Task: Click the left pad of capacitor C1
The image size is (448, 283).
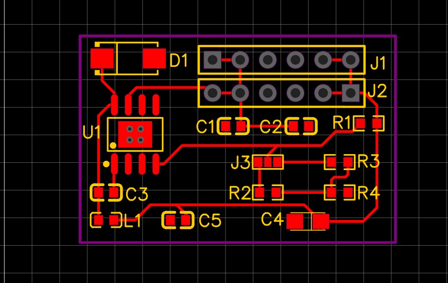Action: pyautogui.click(x=226, y=126)
